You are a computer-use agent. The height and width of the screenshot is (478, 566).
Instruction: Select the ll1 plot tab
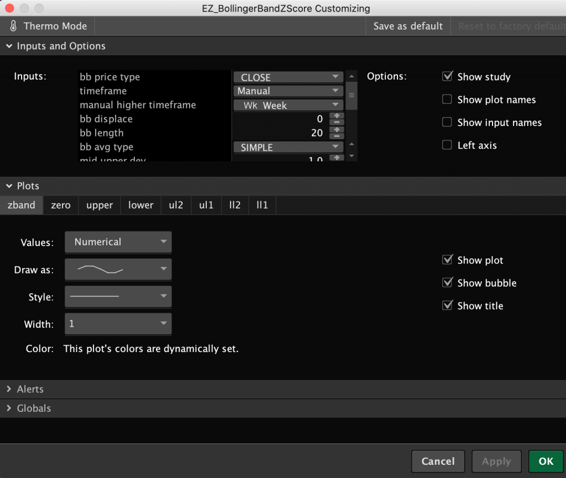pos(262,205)
